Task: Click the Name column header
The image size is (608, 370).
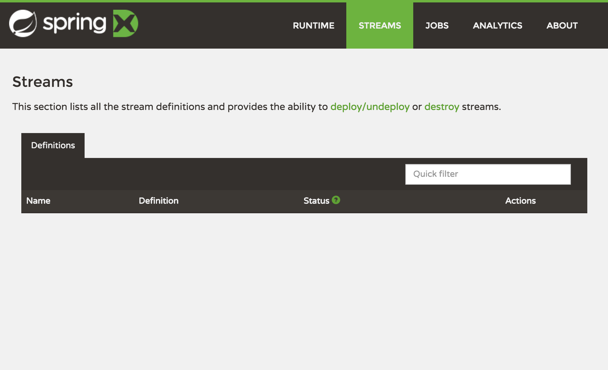Action: click(x=38, y=201)
